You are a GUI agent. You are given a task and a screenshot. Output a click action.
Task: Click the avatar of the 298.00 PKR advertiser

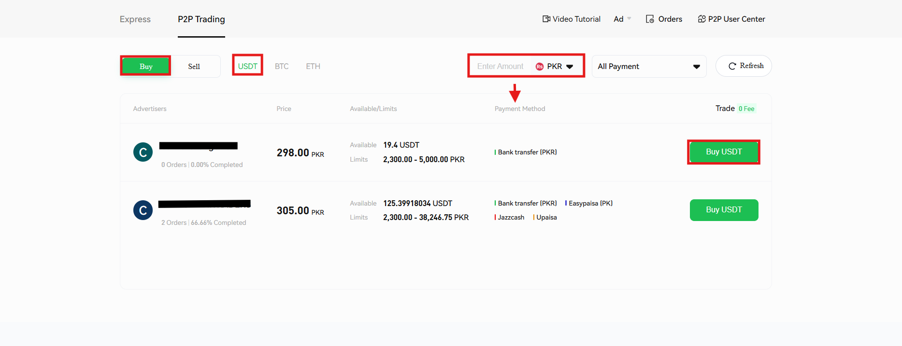(x=143, y=152)
